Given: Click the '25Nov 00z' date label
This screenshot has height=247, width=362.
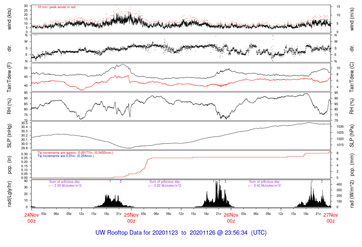Looking at the screenshot, I should (132, 218).
